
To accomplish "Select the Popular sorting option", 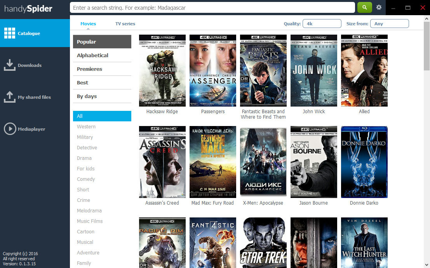I will pos(102,42).
